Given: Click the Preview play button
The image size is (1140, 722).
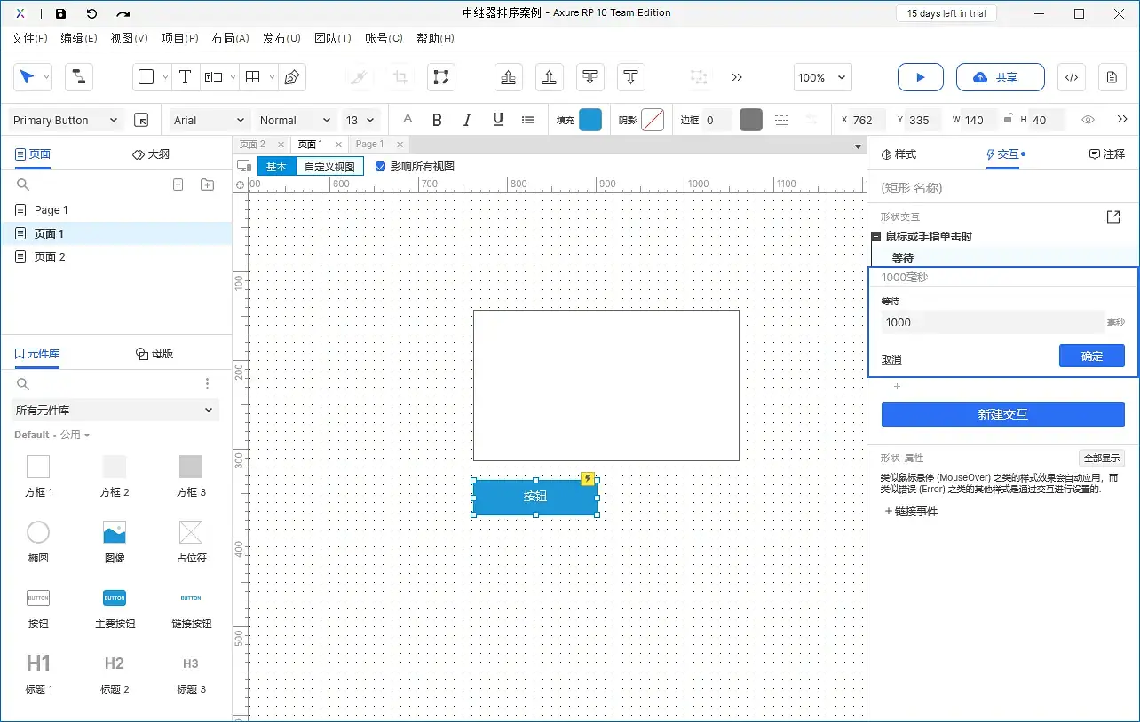Looking at the screenshot, I should click(920, 78).
